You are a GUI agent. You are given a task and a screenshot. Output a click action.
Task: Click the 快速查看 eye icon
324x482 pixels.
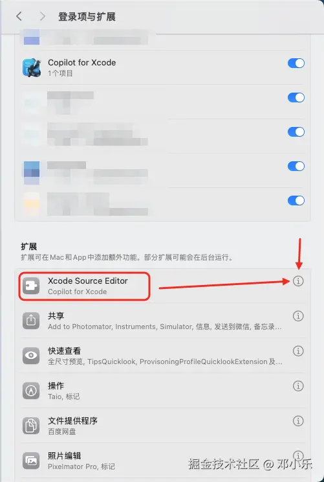click(x=31, y=356)
